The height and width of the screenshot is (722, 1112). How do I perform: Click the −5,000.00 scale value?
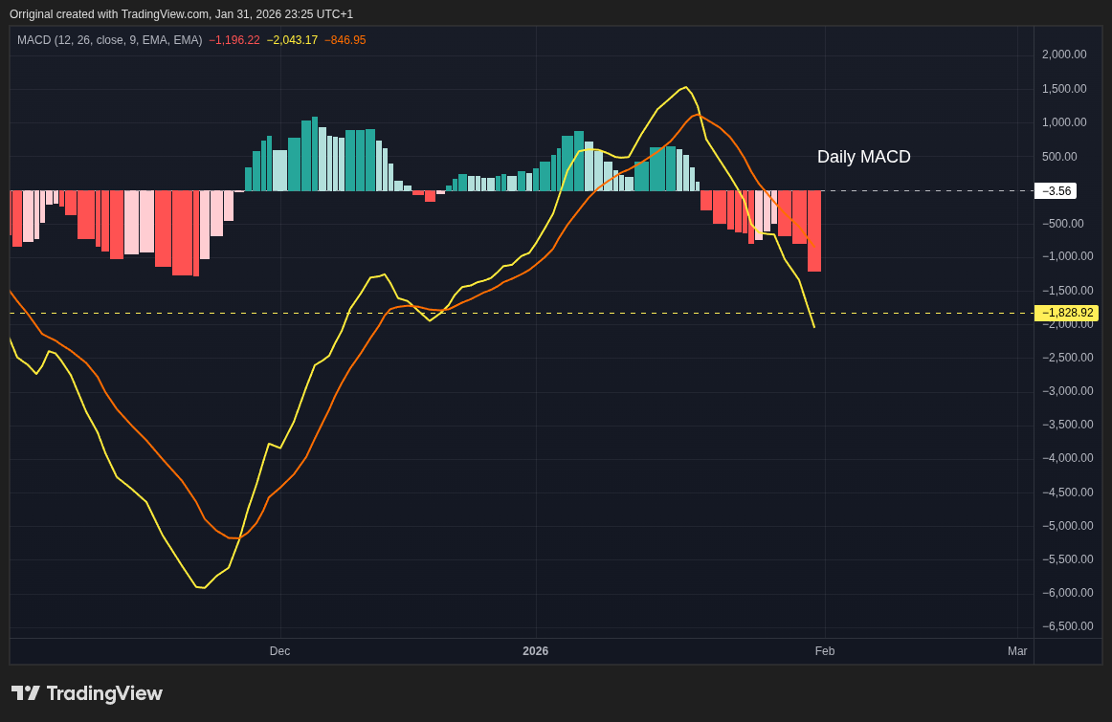tap(1067, 526)
